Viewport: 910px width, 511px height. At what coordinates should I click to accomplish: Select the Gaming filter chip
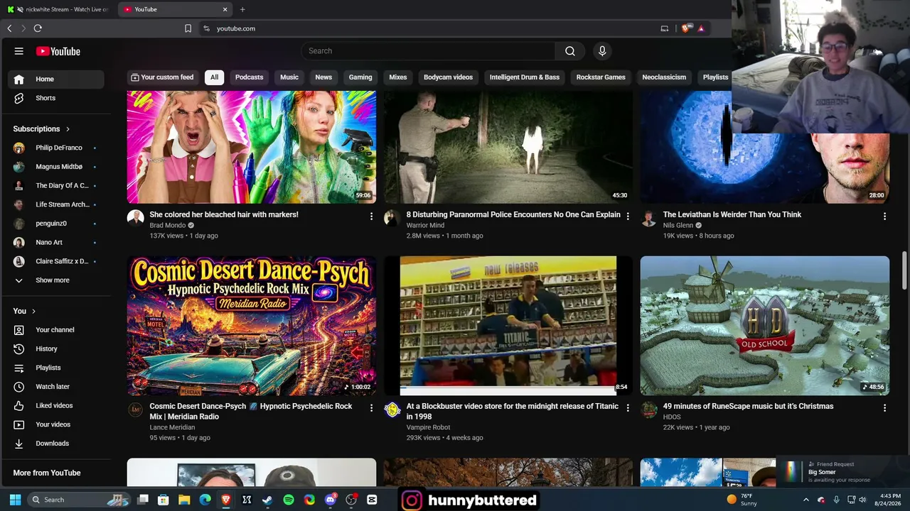[360, 77]
